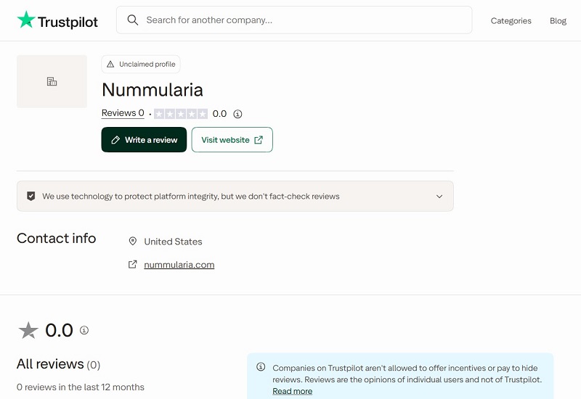Click the Nummularia company name heading
Viewport: 581px width, 399px height.
[x=153, y=90]
